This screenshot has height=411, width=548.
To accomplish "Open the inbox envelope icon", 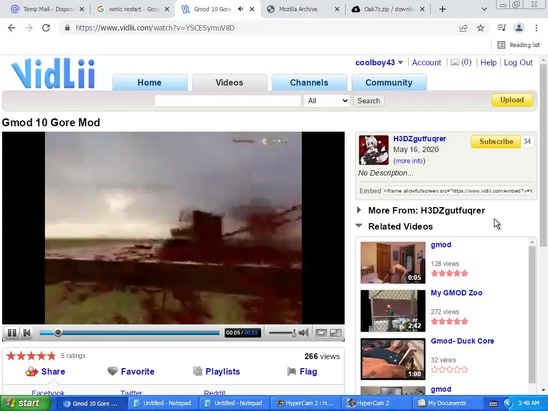I will 455,63.
